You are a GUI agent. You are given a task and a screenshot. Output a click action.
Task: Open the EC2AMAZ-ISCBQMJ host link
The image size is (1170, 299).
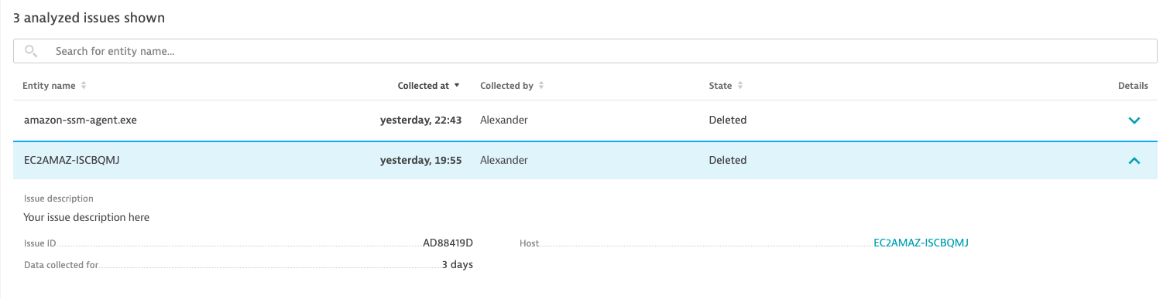[x=921, y=243]
